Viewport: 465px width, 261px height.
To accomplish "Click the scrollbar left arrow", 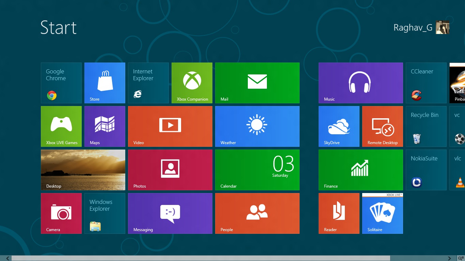I will [8, 258].
